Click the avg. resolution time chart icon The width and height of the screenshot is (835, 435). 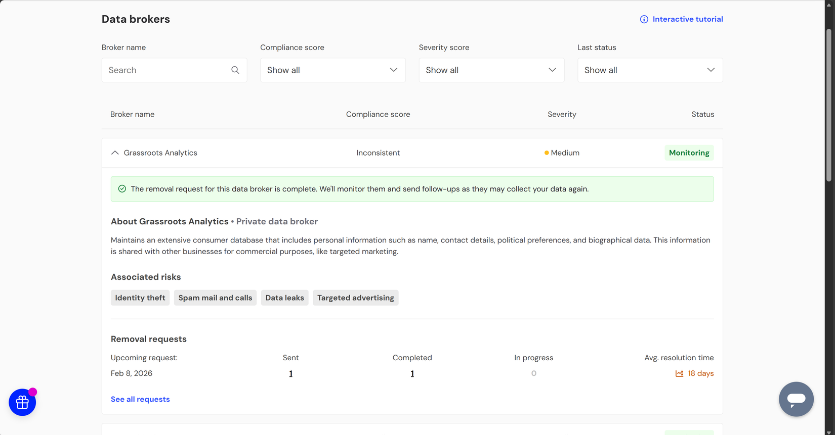(x=679, y=373)
